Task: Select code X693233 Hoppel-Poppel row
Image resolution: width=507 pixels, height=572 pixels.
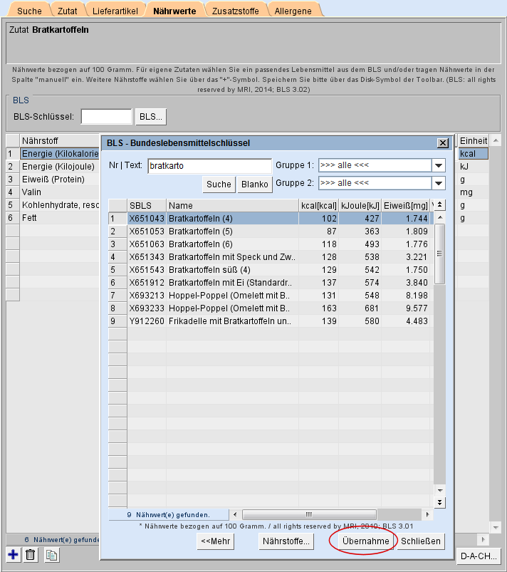Action: pyautogui.click(x=271, y=308)
